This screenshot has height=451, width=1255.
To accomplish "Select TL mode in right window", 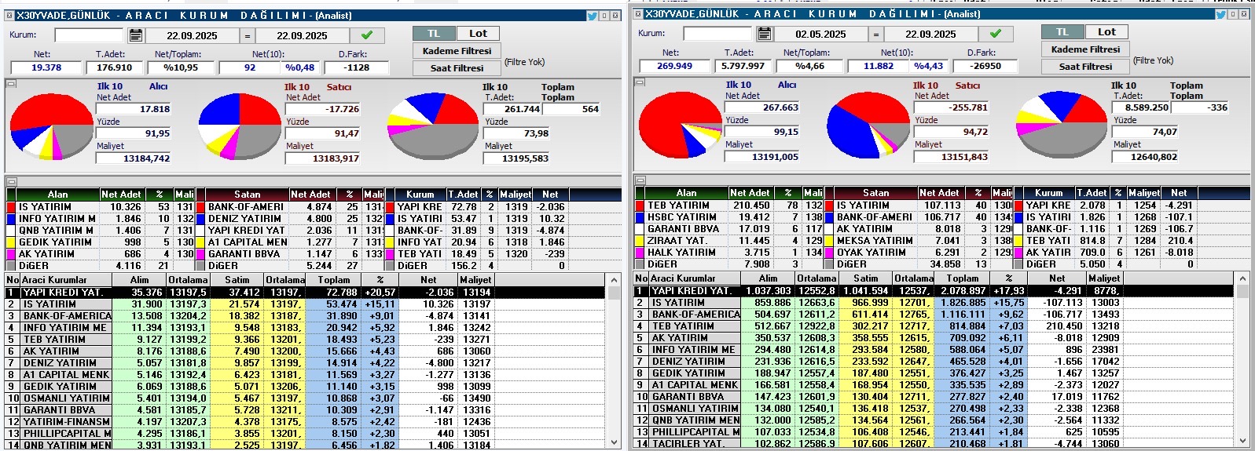I will click(1062, 32).
